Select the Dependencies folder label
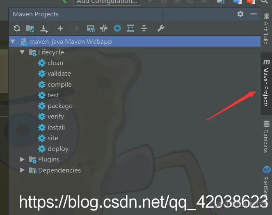The width and height of the screenshot is (272, 215). click(59, 170)
